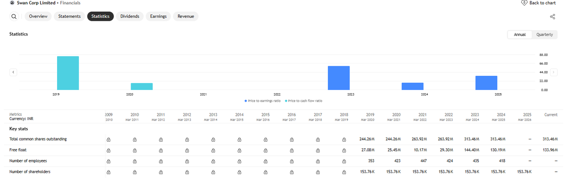Viewport: 566px width, 185px height.
Task: Click the right chart scroll arrow
Action: click(x=554, y=72)
